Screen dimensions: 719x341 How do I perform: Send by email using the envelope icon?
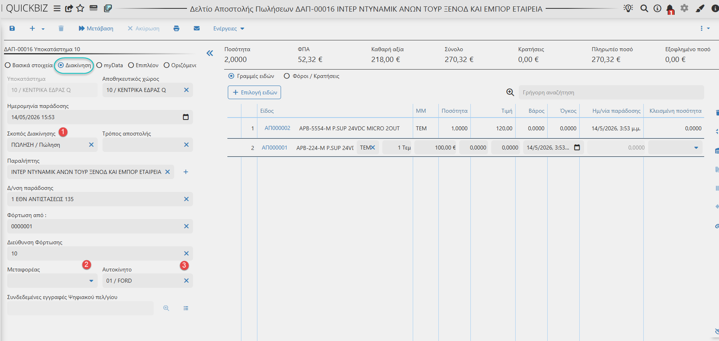(x=197, y=28)
